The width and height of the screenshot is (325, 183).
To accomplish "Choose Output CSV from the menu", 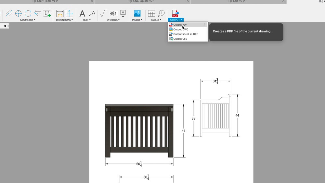I will (x=188, y=39).
